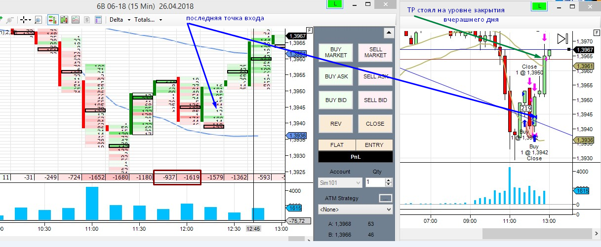Click the highlighted 12:45 time label
Image resolution: width=601 pixels, height=247 pixels.
(253, 229)
